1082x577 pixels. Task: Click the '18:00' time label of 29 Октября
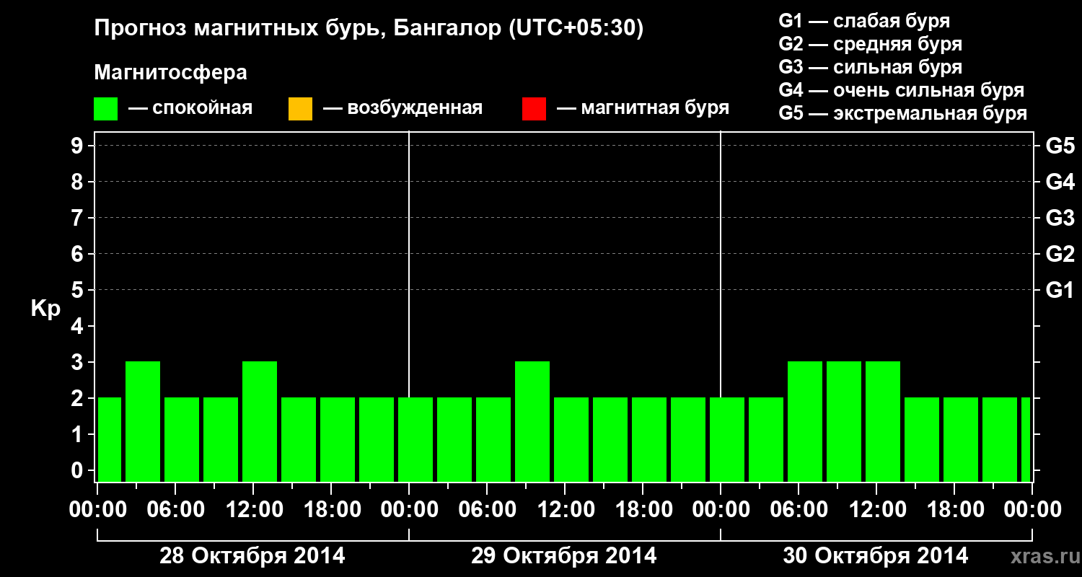click(x=643, y=509)
